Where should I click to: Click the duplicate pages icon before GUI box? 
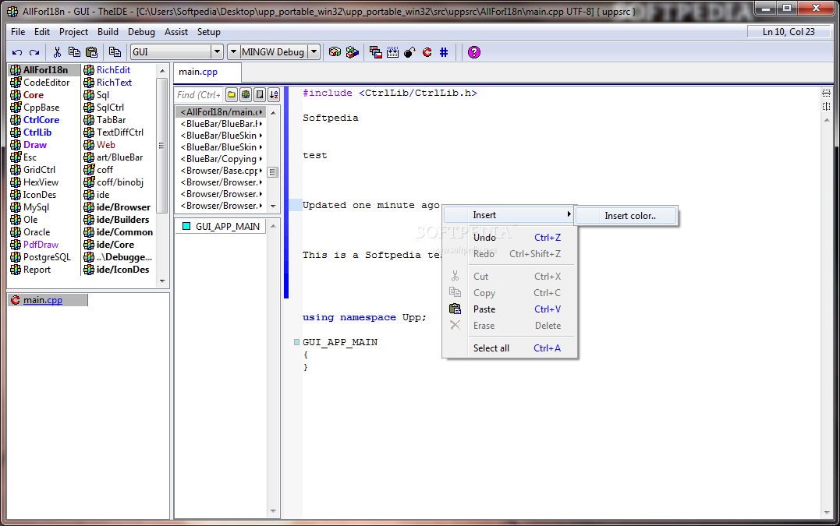tap(115, 52)
